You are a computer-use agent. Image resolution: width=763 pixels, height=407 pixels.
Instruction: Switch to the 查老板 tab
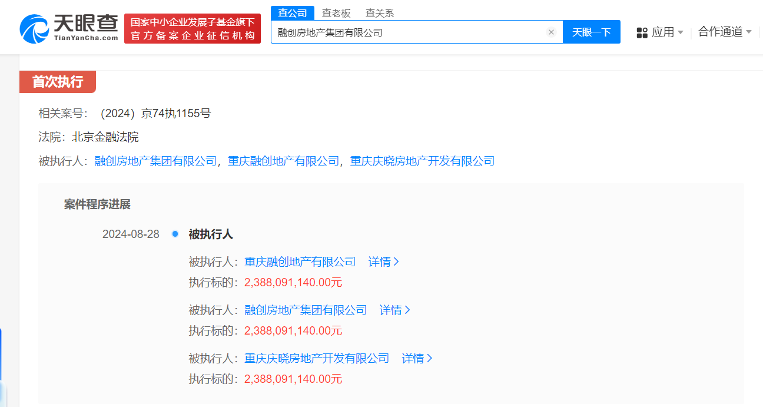click(336, 13)
